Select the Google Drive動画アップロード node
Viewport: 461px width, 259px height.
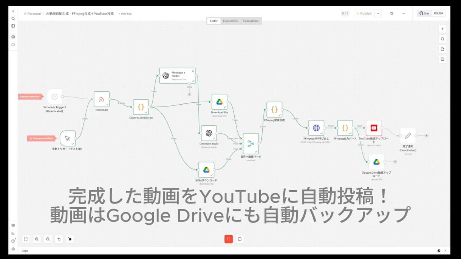(376, 162)
